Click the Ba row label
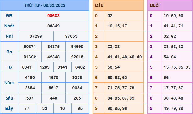This screenshot has width=193, height=114. pyautogui.click(x=9, y=52)
